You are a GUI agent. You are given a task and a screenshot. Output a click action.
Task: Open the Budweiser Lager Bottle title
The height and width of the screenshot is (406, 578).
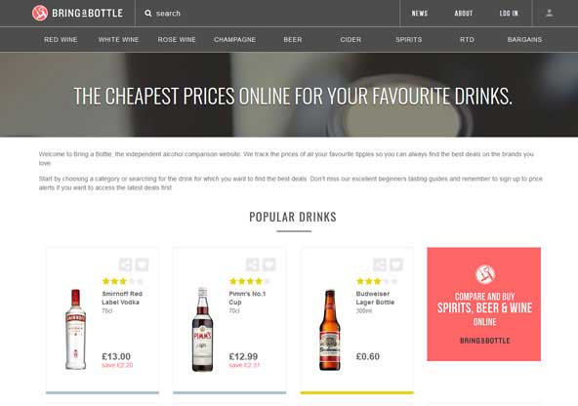tap(375, 298)
